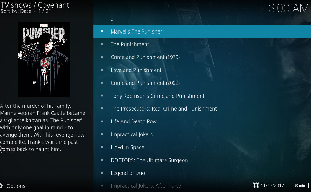
Task: Click the Options gear icon
Action: point(1,186)
